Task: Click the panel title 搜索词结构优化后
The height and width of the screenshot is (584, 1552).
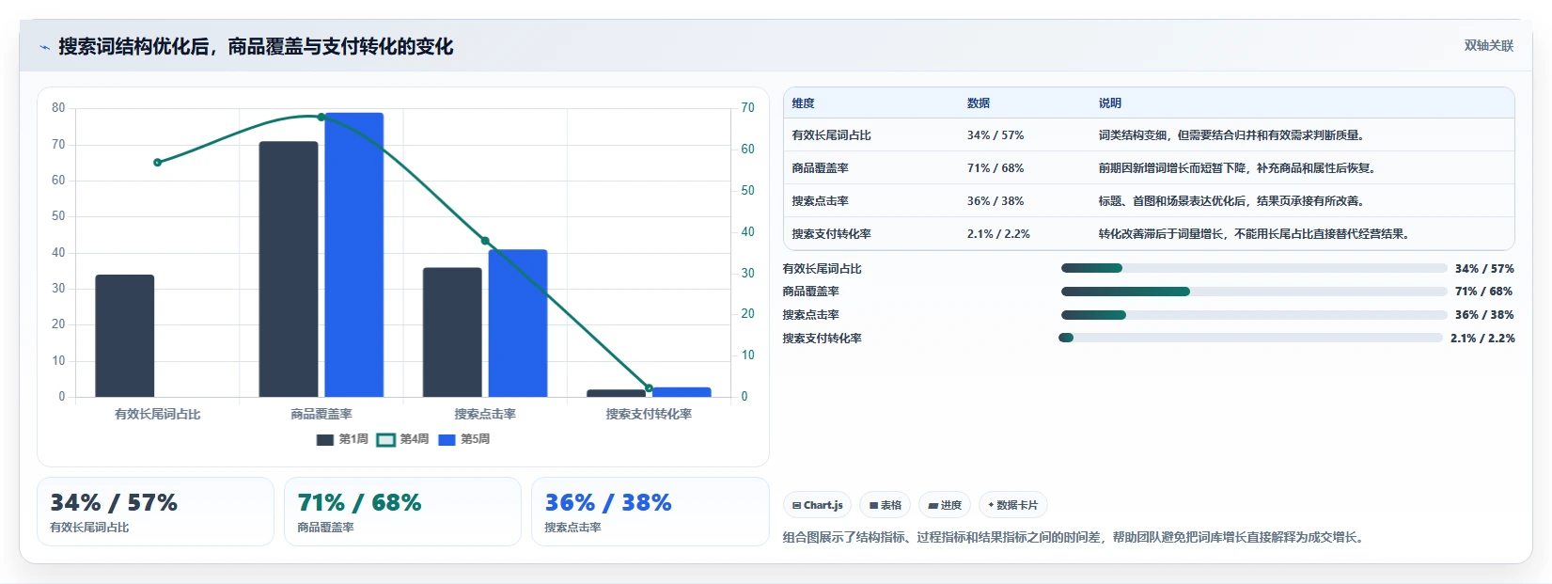Action: coord(256,47)
